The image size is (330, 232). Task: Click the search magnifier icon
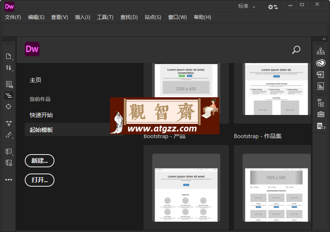pyautogui.click(x=296, y=50)
